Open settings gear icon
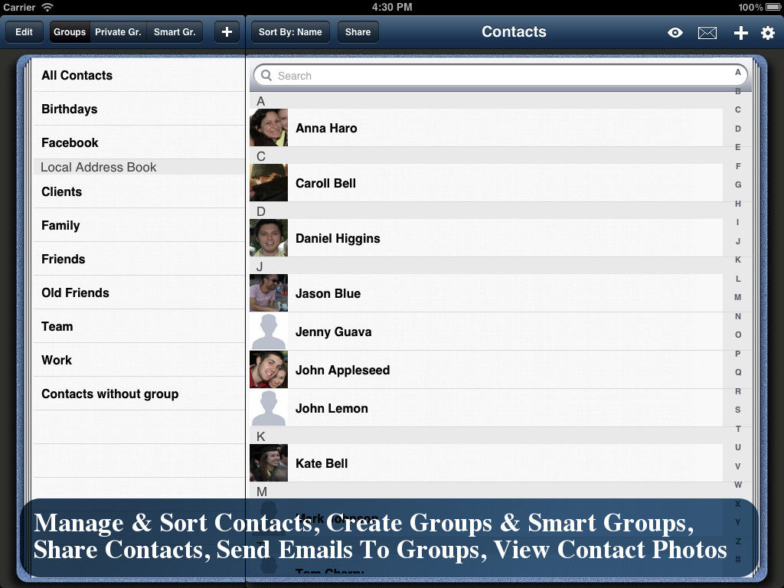Screen dimensions: 784x588 [767, 33]
